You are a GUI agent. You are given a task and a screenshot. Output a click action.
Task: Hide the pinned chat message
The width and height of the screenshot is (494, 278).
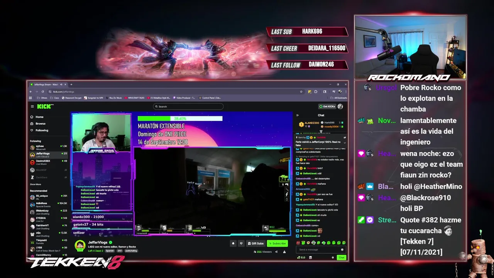point(345,137)
